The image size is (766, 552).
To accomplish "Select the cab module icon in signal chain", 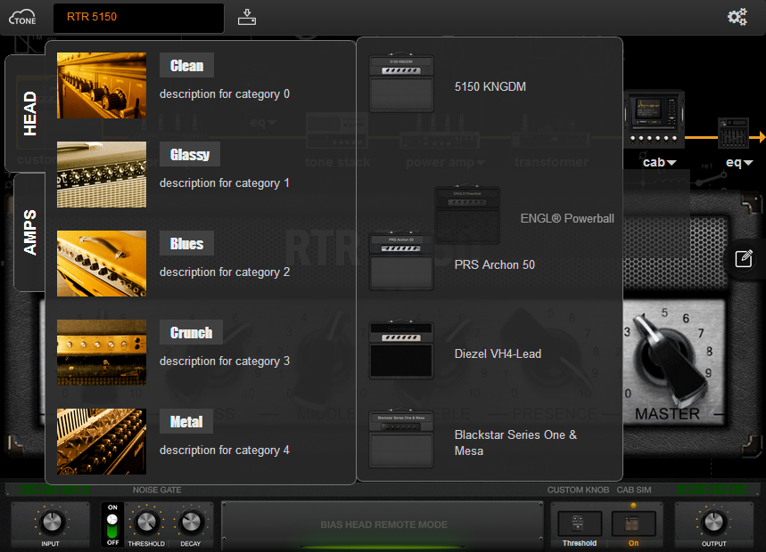I will [654, 118].
